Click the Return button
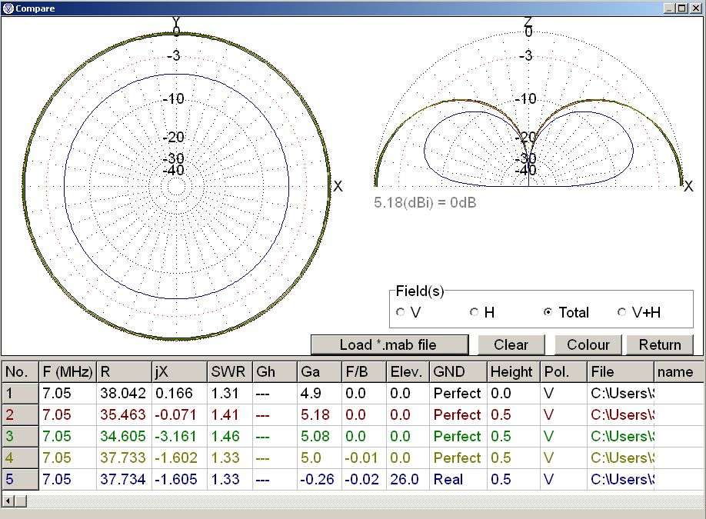The width and height of the screenshot is (706, 519). click(x=660, y=344)
